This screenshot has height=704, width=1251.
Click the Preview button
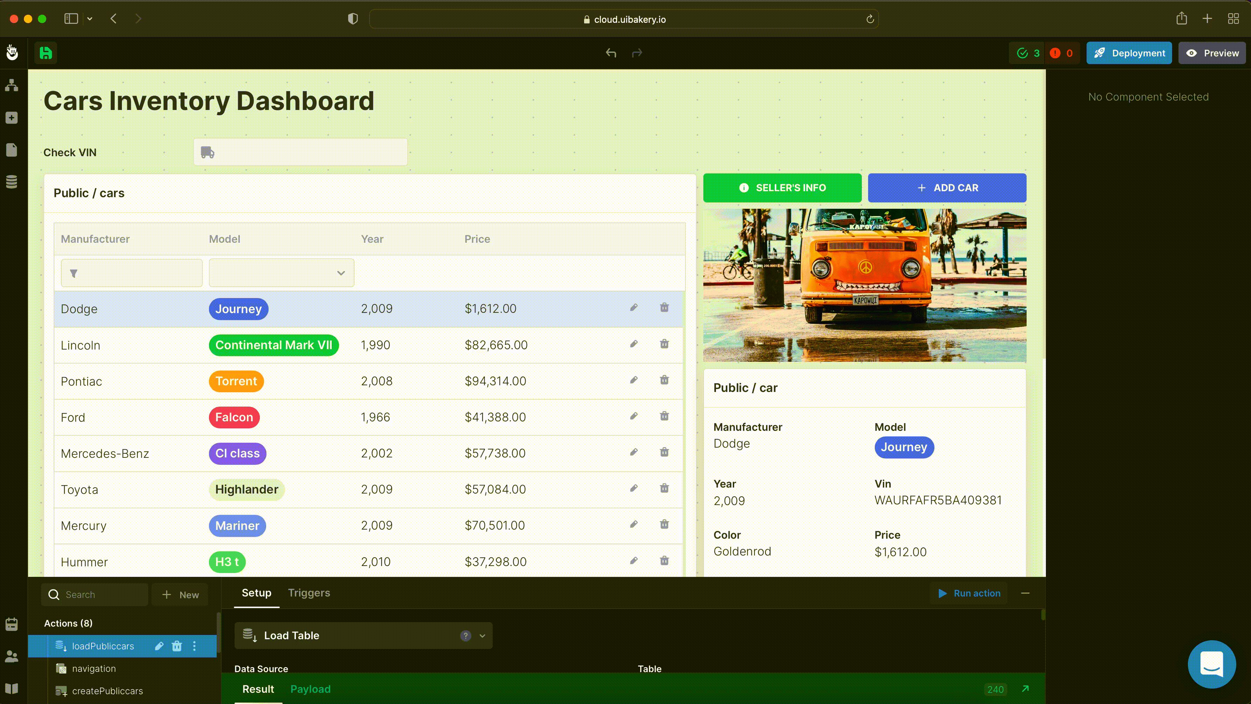click(1212, 53)
